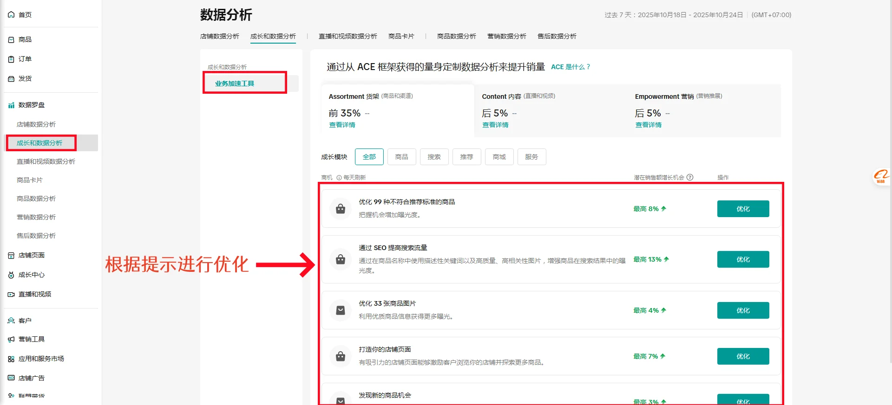Click 优化 for SEO search traffic
892x405 pixels.
pos(743,259)
